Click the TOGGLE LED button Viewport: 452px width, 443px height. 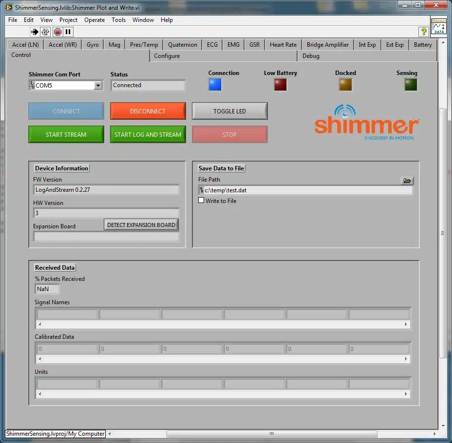pyautogui.click(x=230, y=111)
